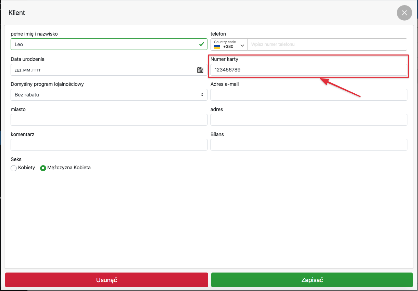The image size is (418, 291).
Task: Click the Data urodzenia date field
Action: [x=103, y=70]
